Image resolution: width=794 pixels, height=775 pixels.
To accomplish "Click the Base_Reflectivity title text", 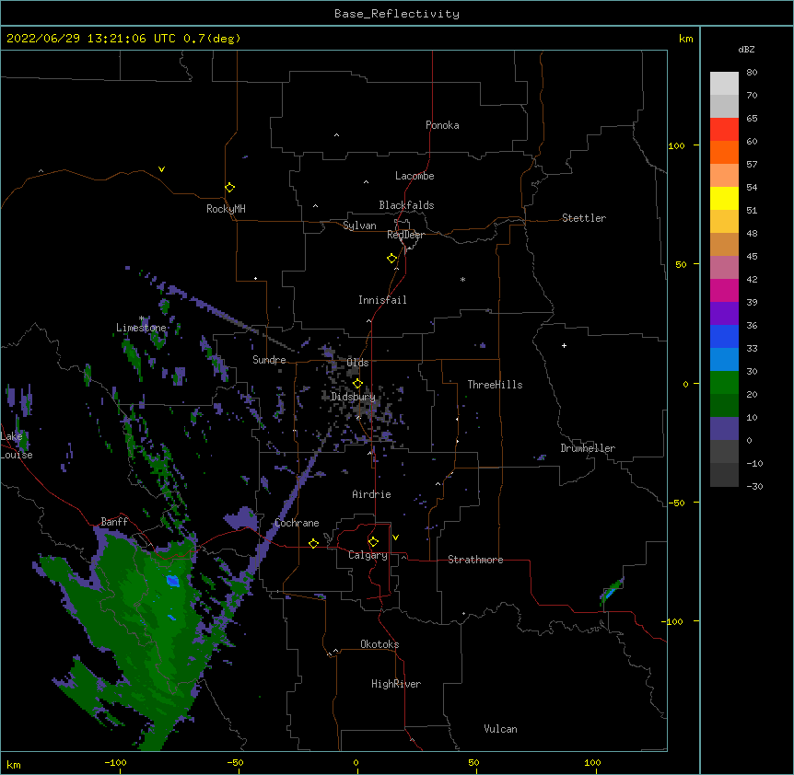I will (x=397, y=14).
